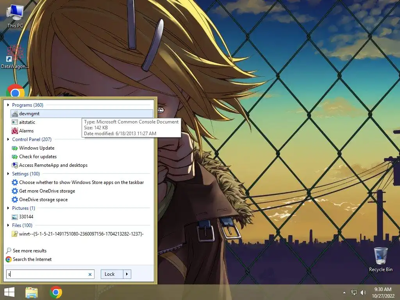The height and width of the screenshot is (300, 400).
Task: Click 'See more results' text
Action: 30,251
